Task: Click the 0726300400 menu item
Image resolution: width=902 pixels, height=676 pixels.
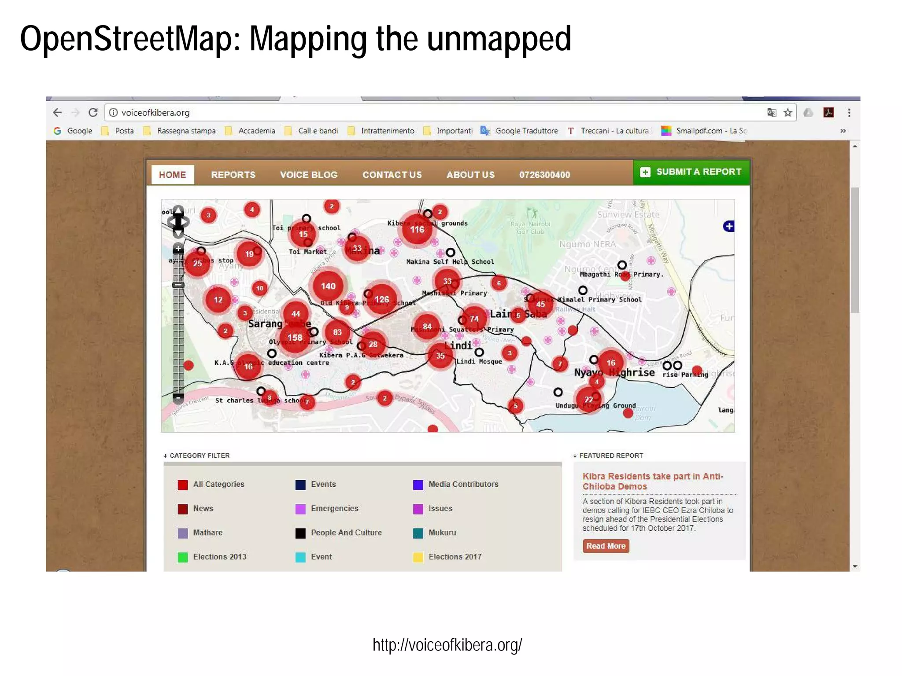Action: [545, 175]
